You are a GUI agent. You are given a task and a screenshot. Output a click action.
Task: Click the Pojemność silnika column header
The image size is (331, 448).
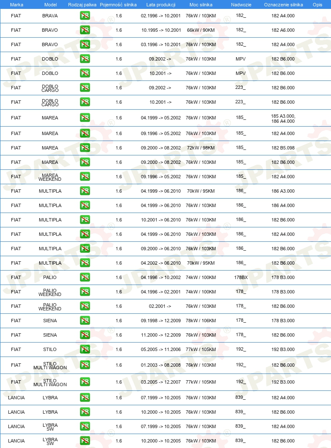118,5
